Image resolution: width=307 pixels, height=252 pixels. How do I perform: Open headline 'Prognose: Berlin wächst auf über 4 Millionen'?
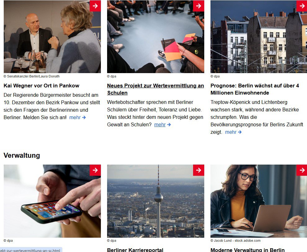coord(255,89)
